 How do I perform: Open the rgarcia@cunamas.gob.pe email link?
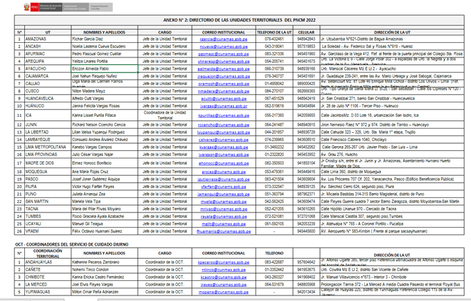tap(224, 39)
